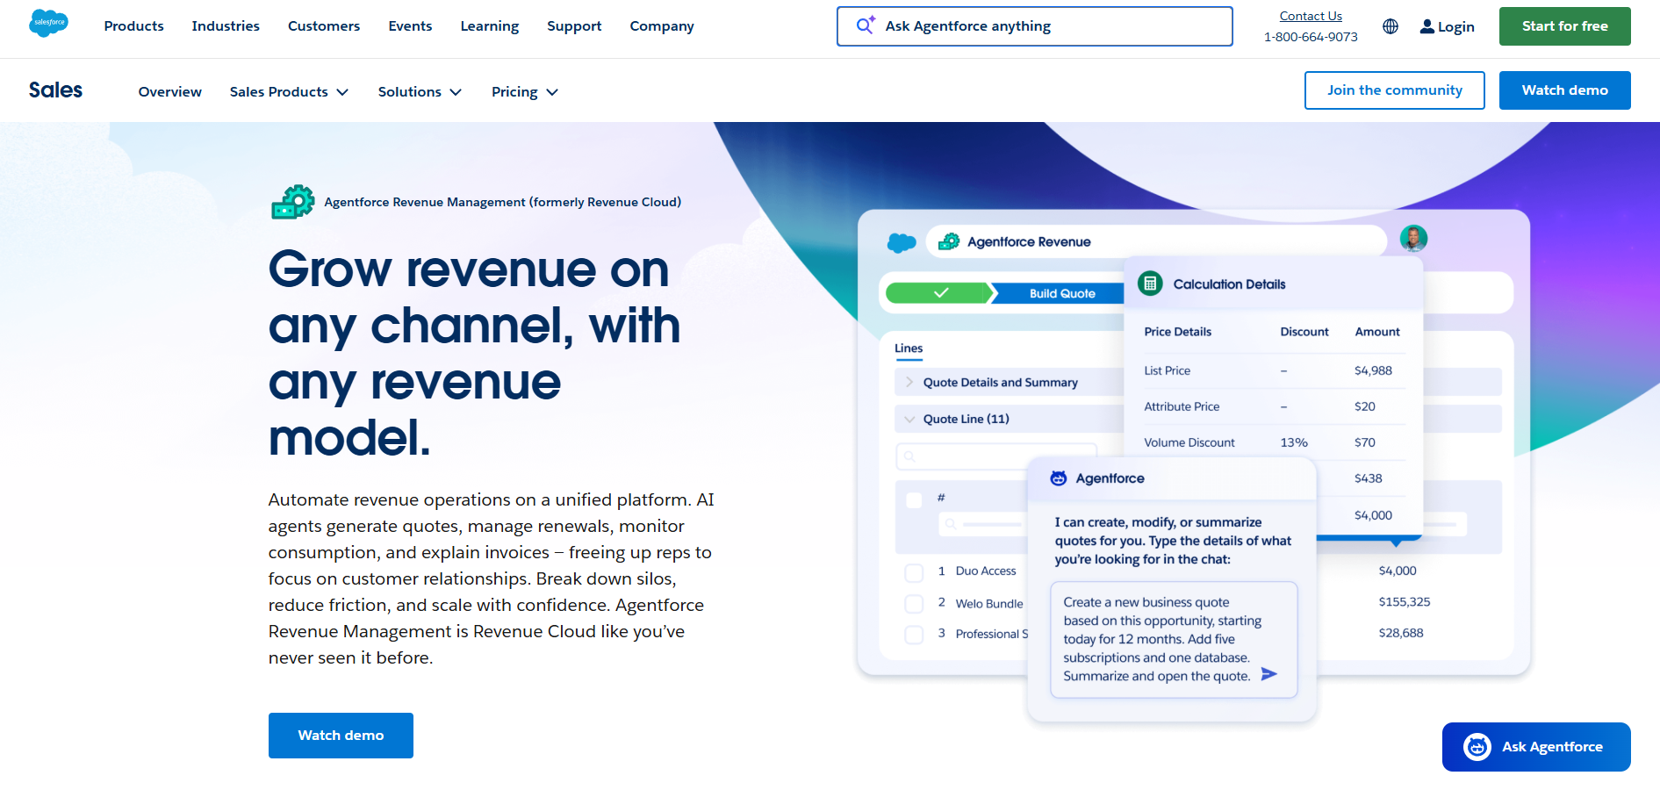The image size is (1660, 790).
Task: Click the user avatar in mockup
Action: [x=1413, y=238]
